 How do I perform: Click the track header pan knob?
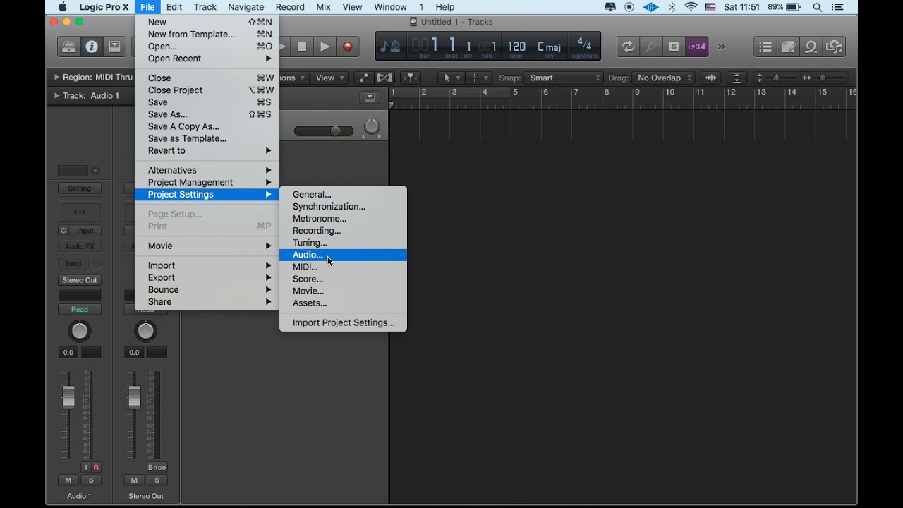coord(371,127)
